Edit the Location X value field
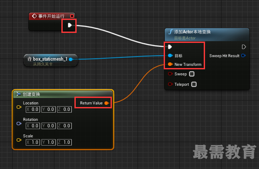Screen dimensions: 259x169 click(x=33, y=110)
